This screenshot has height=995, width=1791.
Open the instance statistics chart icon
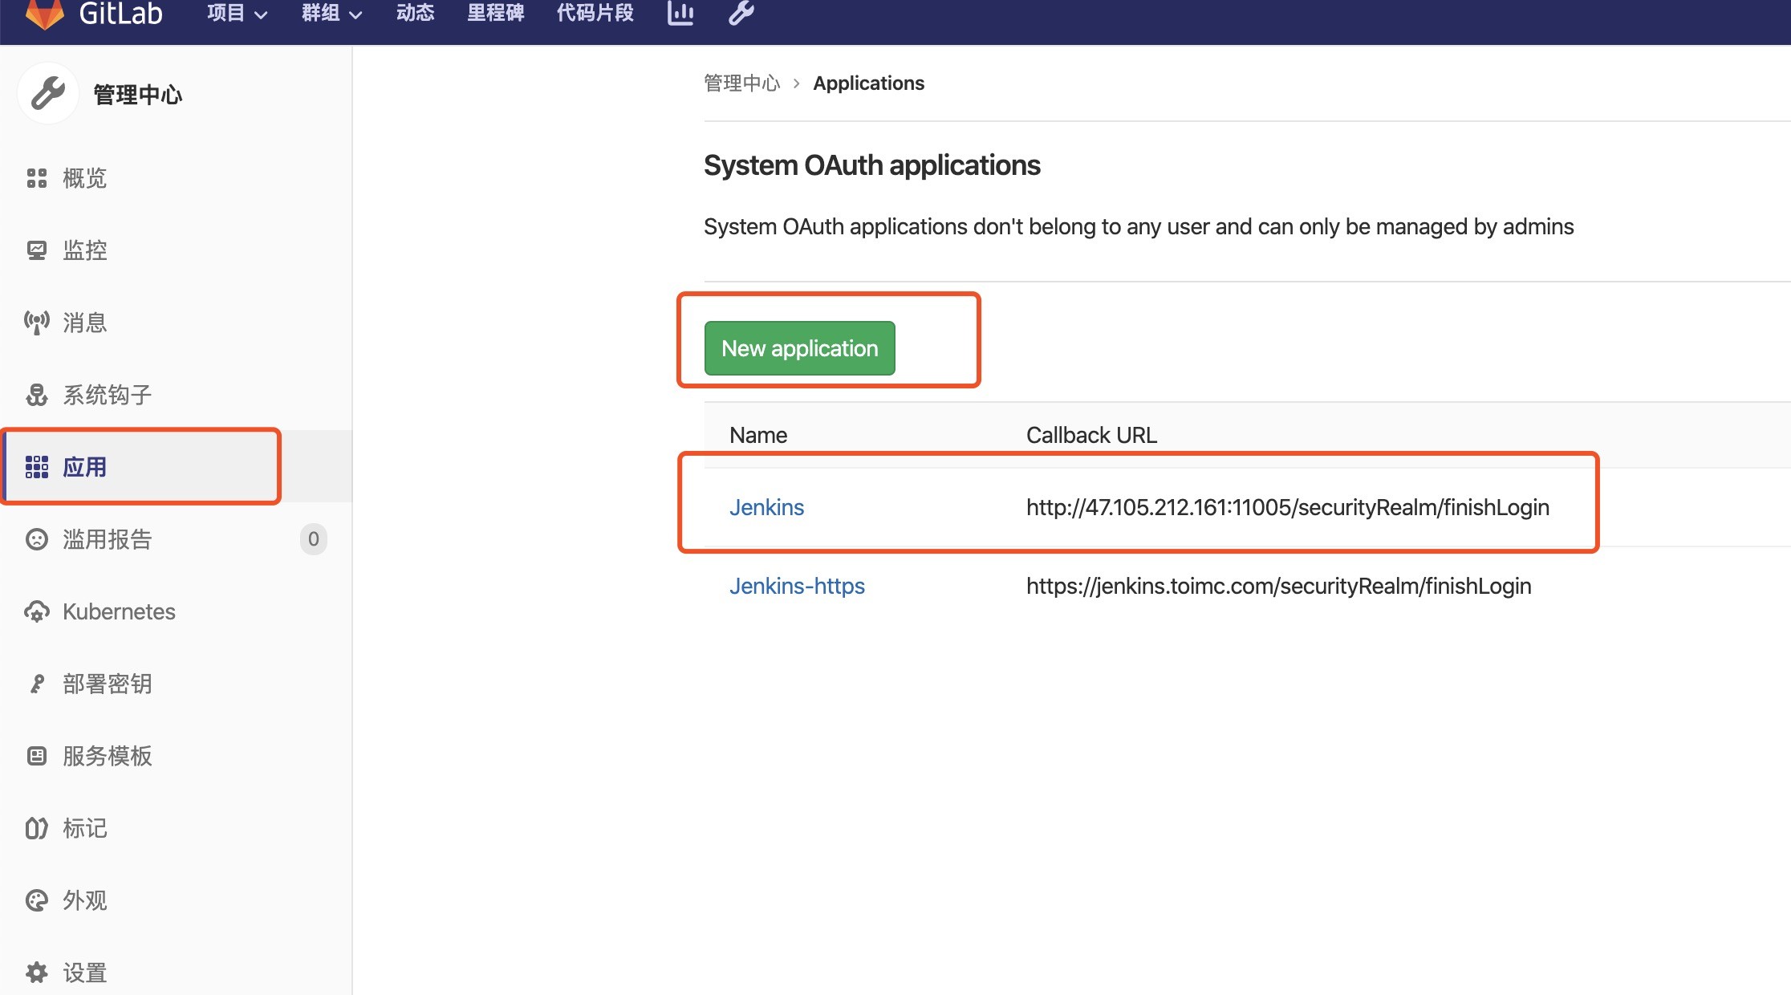point(680,13)
